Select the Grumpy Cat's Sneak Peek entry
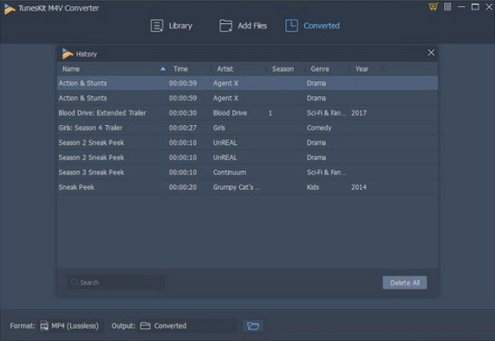This screenshot has height=341, width=495. [247, 187]
